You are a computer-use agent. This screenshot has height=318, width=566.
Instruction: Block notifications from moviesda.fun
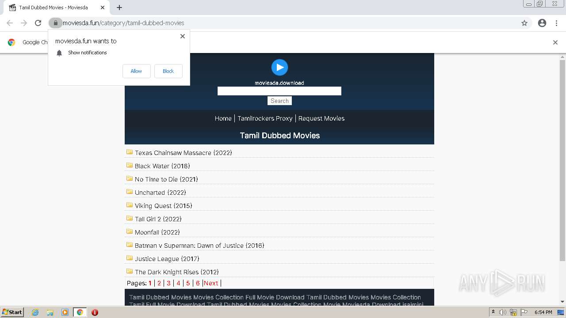click(x=168, y=71)
